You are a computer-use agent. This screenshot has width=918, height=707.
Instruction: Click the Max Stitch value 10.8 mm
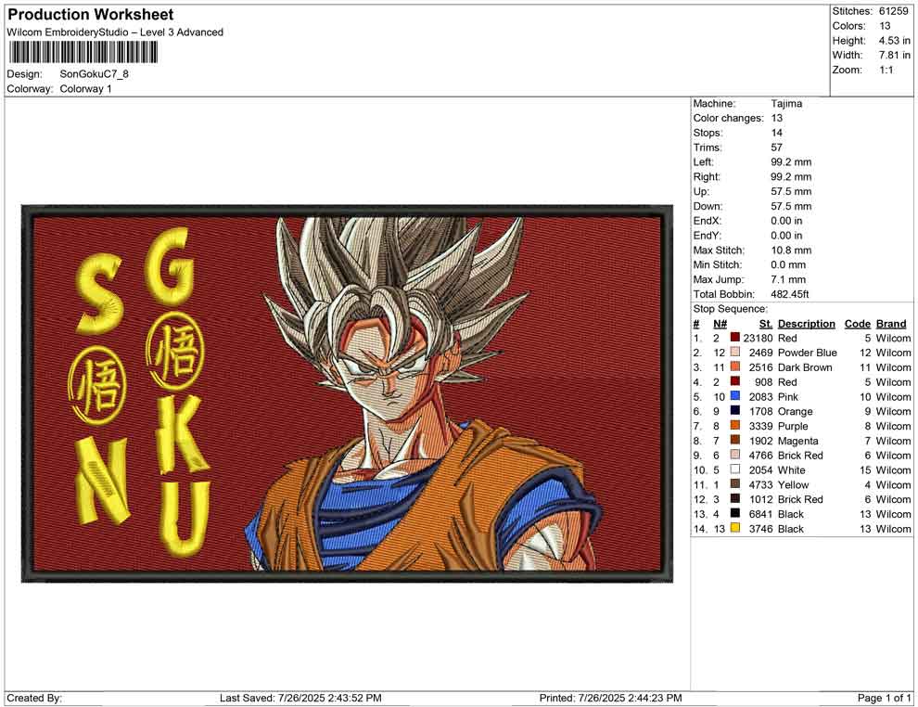tap(791, 251)
